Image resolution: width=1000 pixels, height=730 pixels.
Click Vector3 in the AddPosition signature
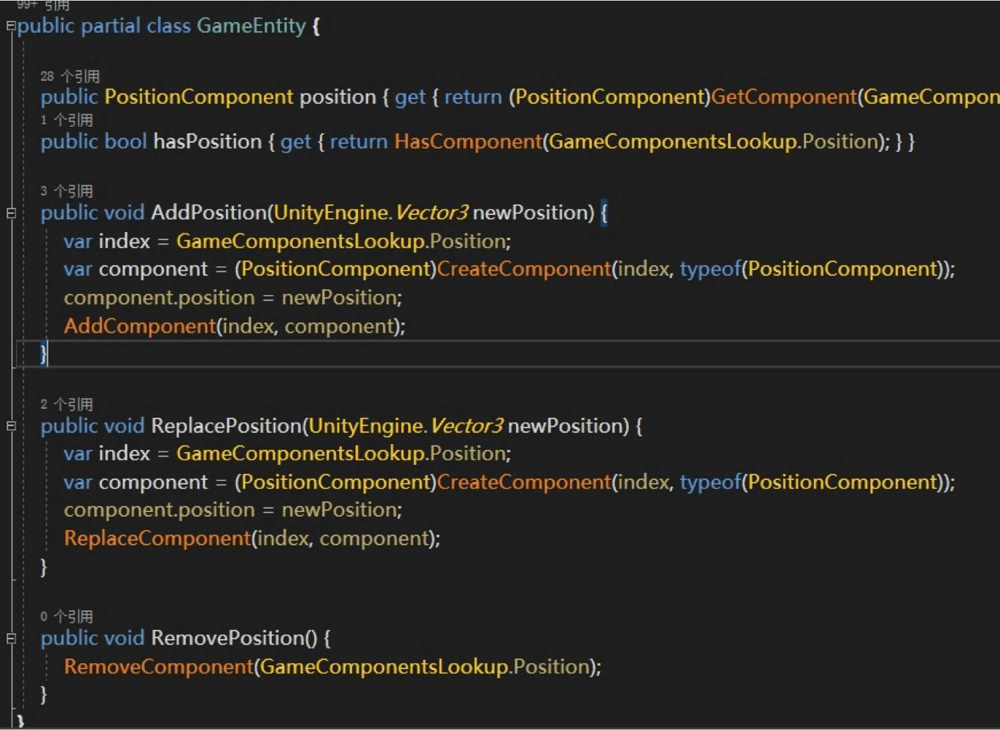coord(432,213)
